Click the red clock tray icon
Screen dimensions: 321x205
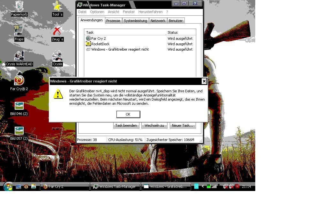coord(237,186)
